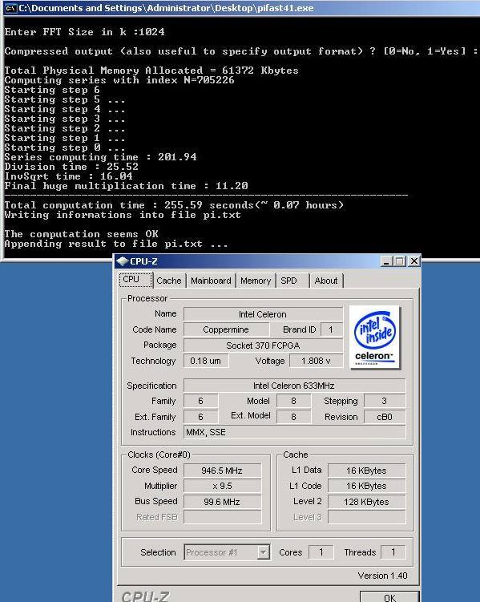Screen dimensions: 480x602
Task: Click the Revision value cB0
Action: pos(385,417)
